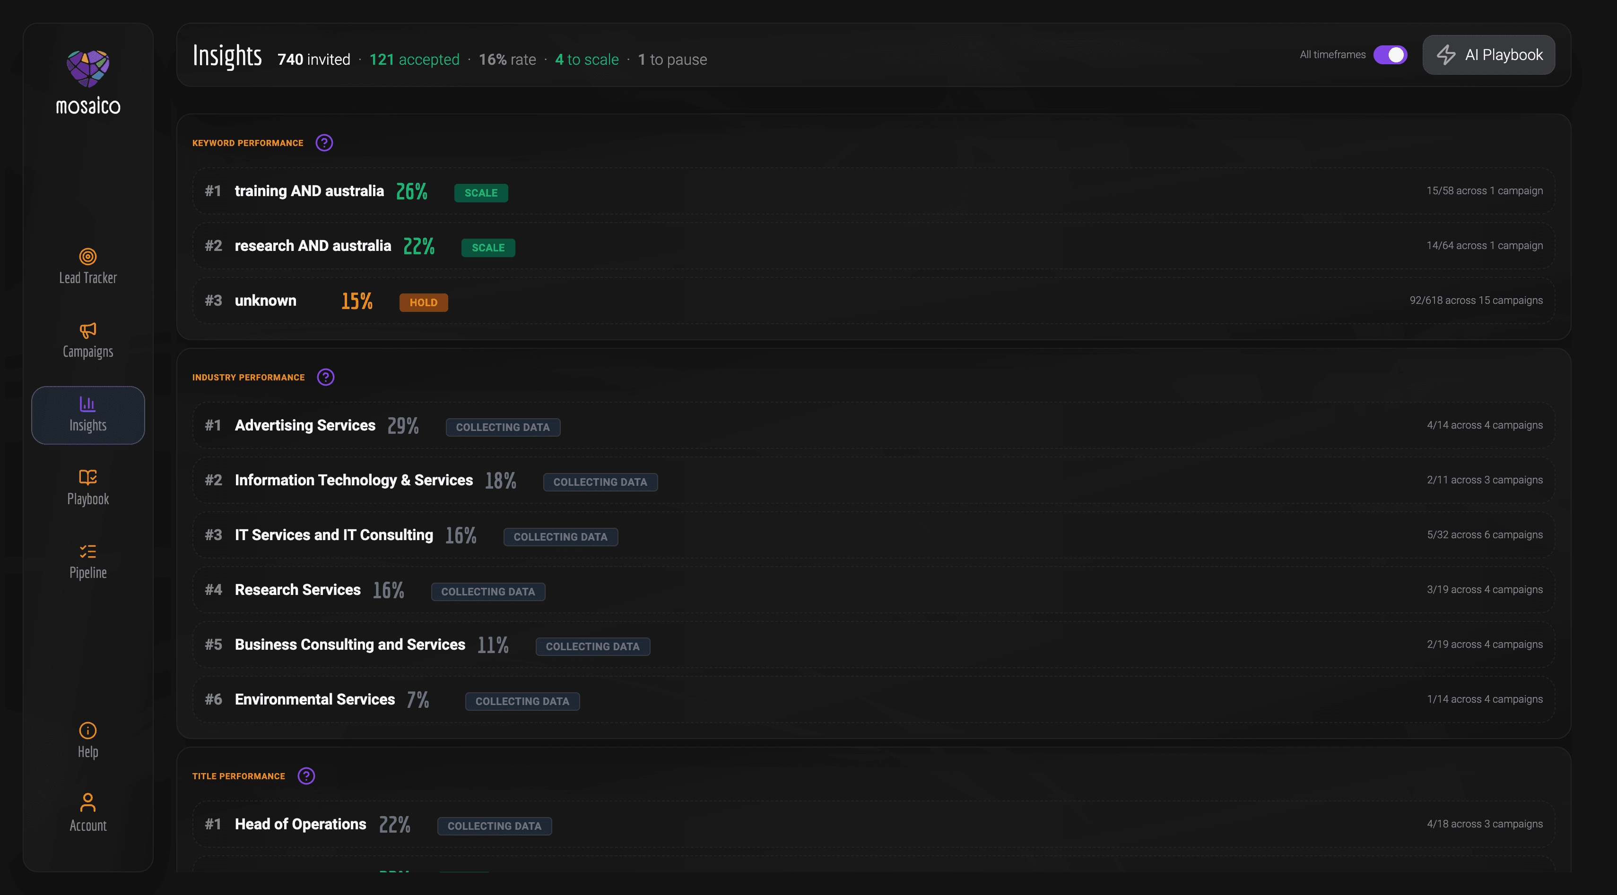Screen dimensions: 1617x895
Task: Go to Lead Tracker label in sidebar
Action: pos(88,278)
